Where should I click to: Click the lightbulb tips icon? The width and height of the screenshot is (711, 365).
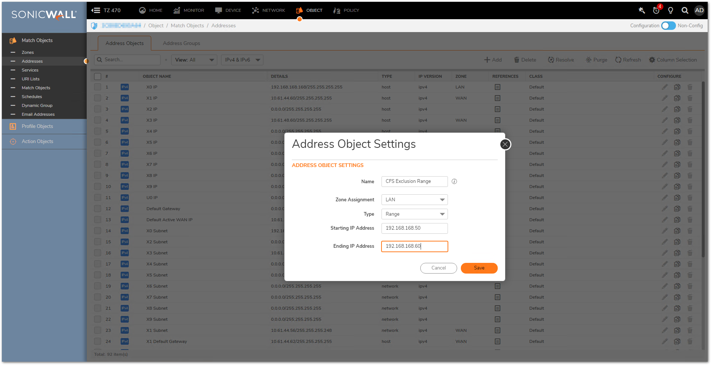pos(670,10)
